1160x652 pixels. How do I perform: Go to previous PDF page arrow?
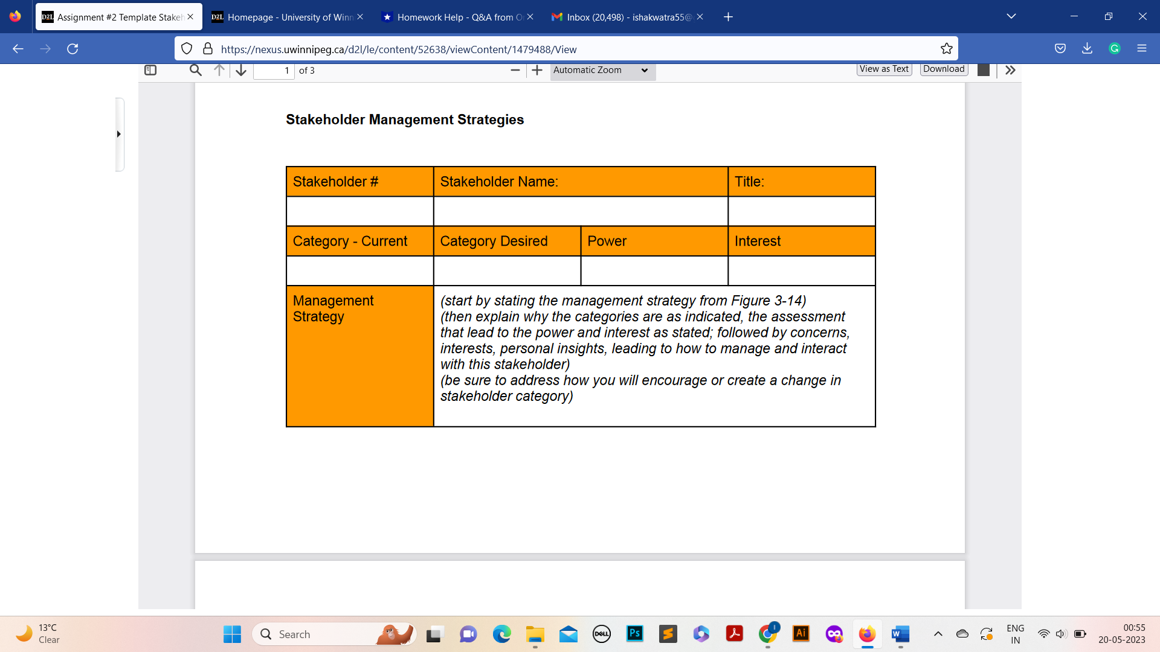(219, 70)
